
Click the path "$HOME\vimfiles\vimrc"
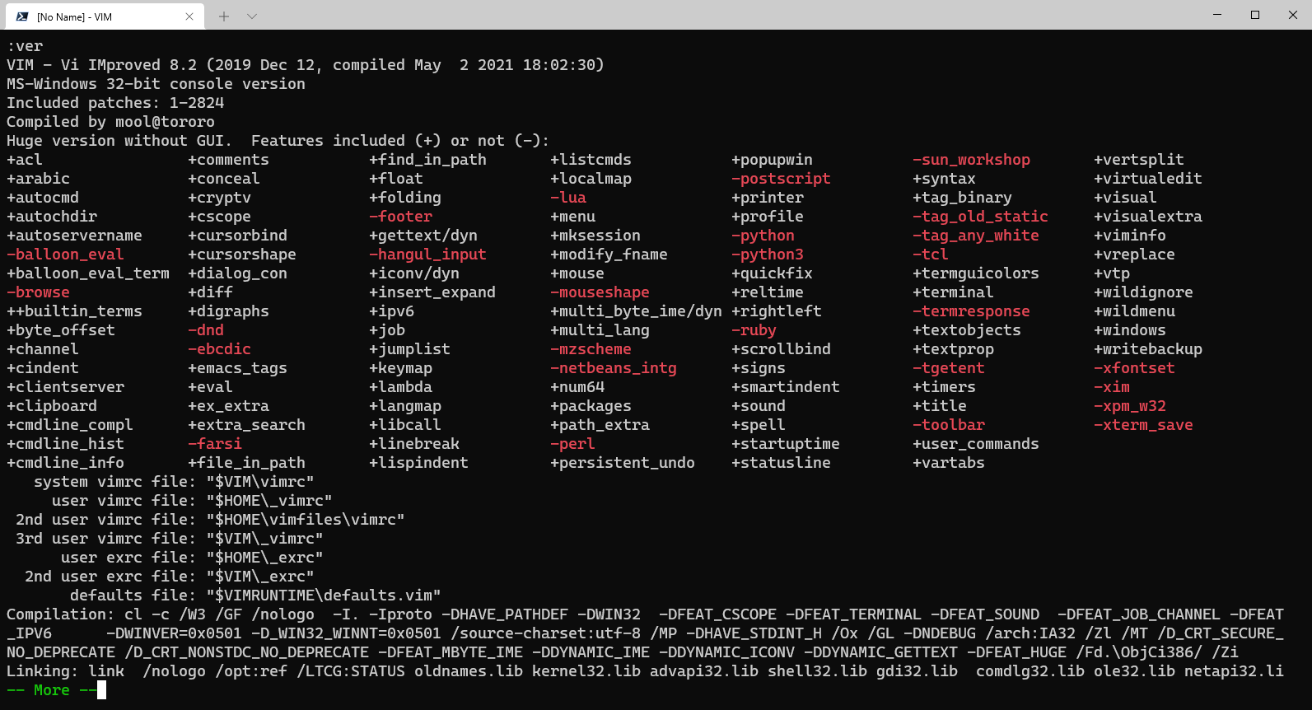(306, 520)
